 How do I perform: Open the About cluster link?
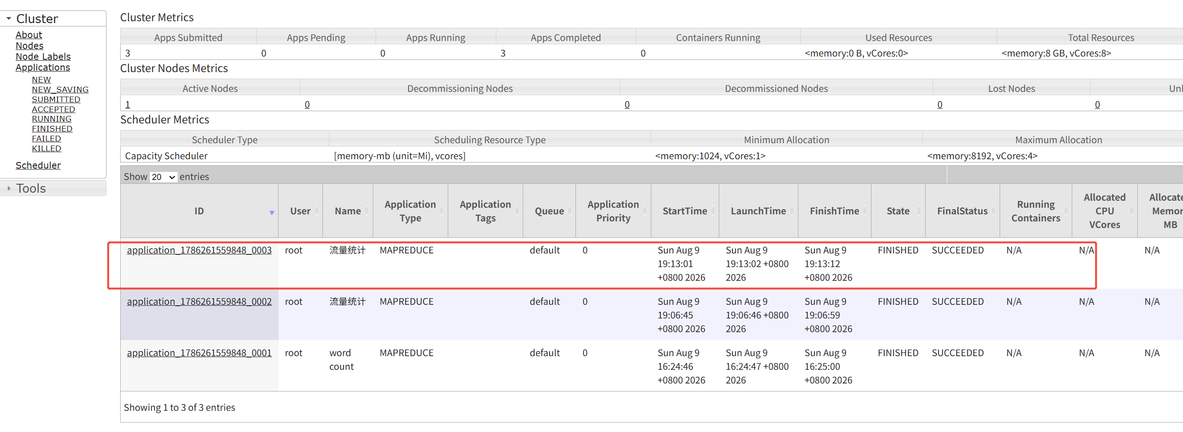29,35
